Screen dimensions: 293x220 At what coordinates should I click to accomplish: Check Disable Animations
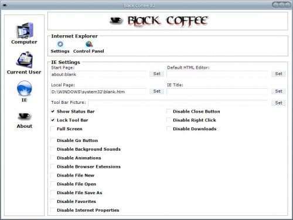[x=53, y=158]
